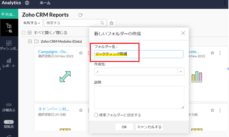Star the Campaigns - Ov... report

pos(81,53)
